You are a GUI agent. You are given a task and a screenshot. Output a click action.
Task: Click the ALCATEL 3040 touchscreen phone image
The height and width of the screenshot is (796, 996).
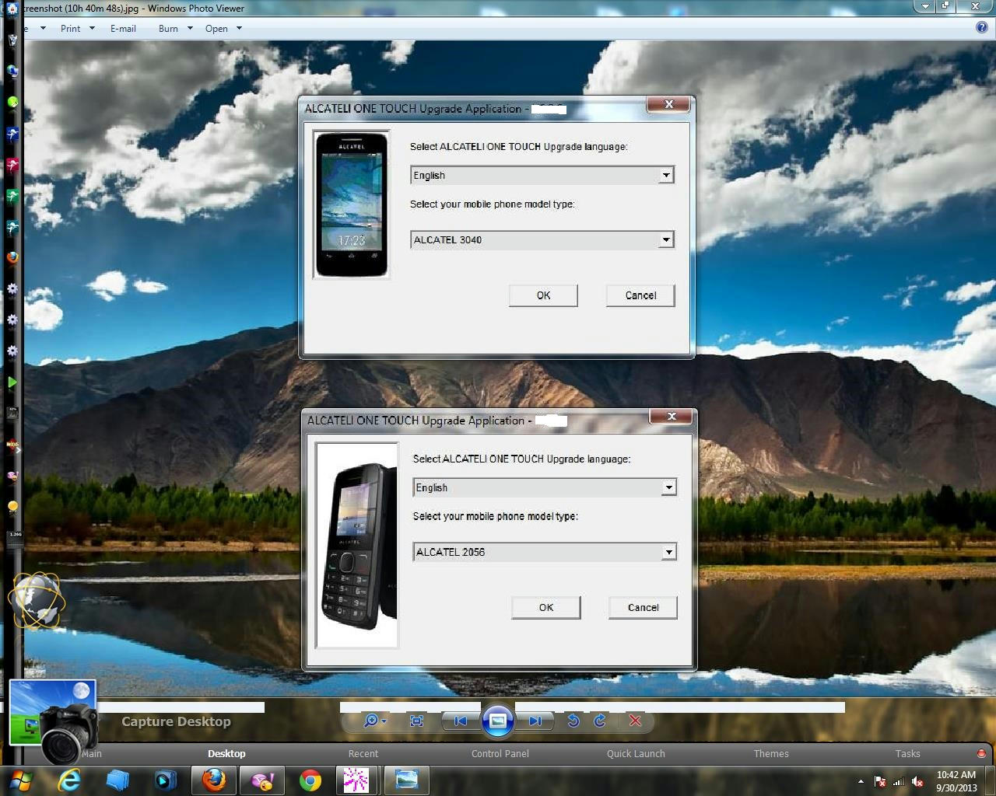click(x=352, y=204)
